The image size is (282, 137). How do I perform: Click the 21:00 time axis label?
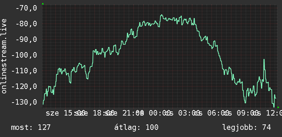133,113
